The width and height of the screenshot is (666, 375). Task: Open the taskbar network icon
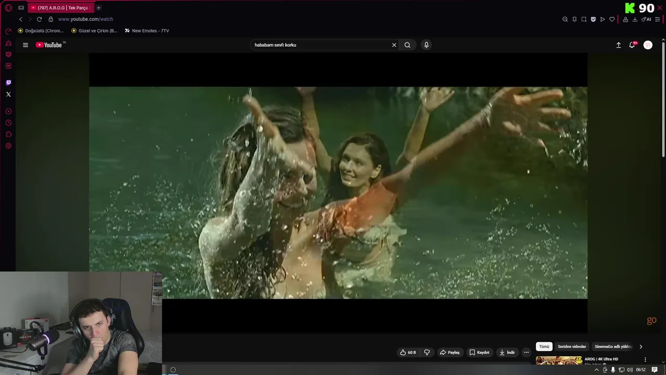(621, 370)
